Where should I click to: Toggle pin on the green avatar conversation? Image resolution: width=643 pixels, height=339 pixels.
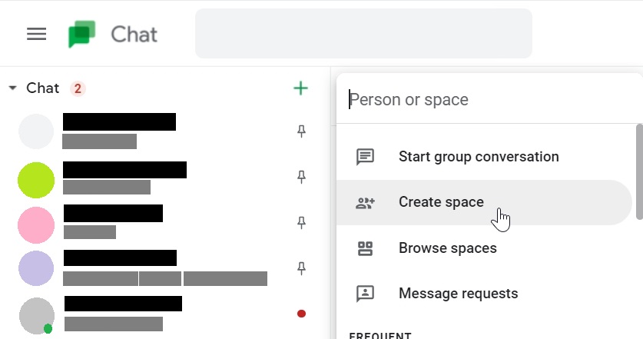301,178
